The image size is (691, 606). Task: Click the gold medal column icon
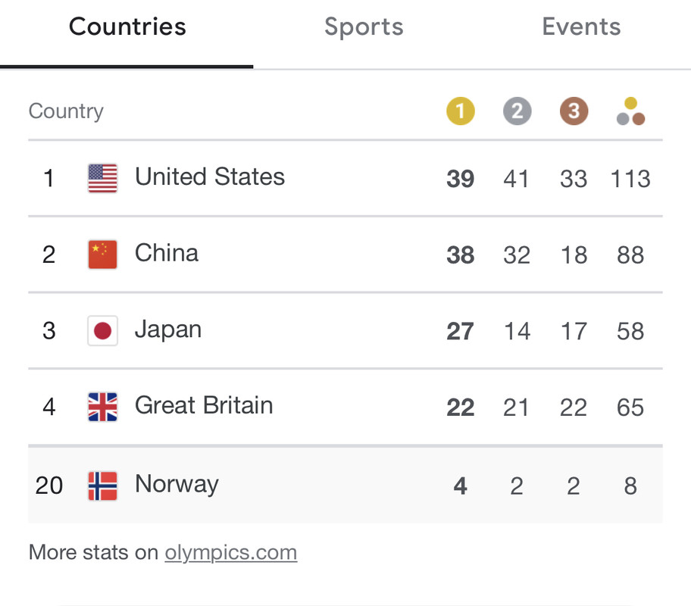[461, 111]
